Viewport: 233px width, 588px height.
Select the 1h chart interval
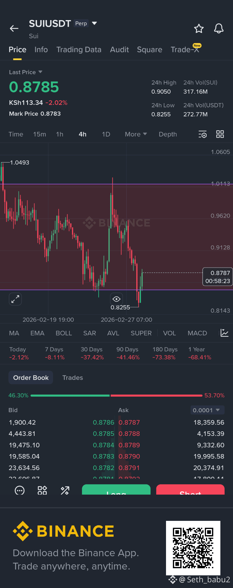tap(60, 134)
